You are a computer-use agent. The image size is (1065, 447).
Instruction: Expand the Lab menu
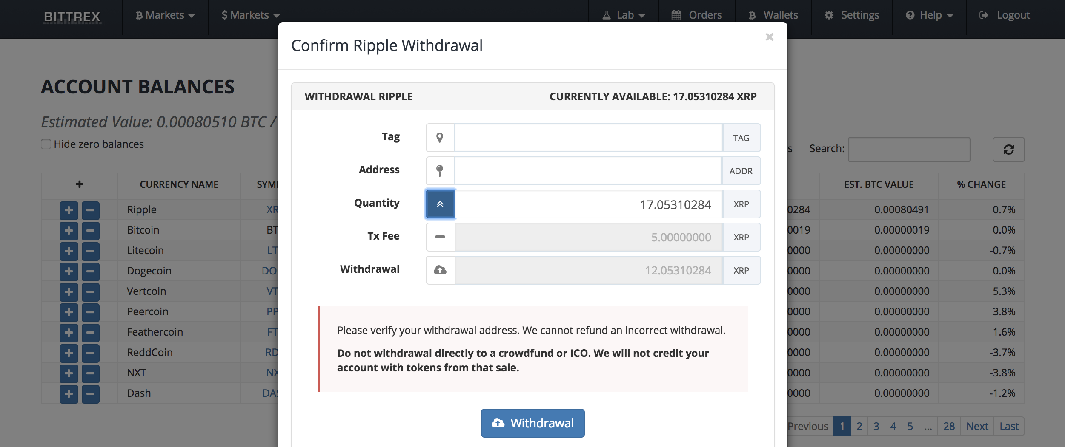pyautogui.click(x=624, y=15)
